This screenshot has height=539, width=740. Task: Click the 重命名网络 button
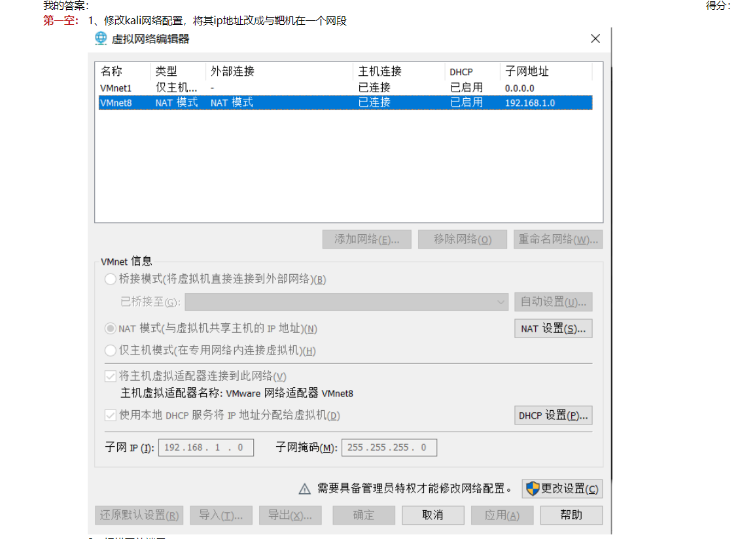(x=558, y=239)
